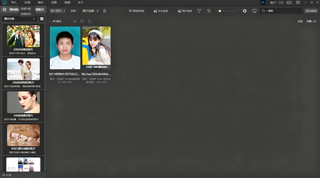Select the girl with white beret photo thumbnail
Image resolution: width=320 pixels, height=178 pixels.
[x=96, y=48]
